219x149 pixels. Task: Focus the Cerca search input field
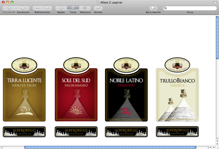coord(190,8)
